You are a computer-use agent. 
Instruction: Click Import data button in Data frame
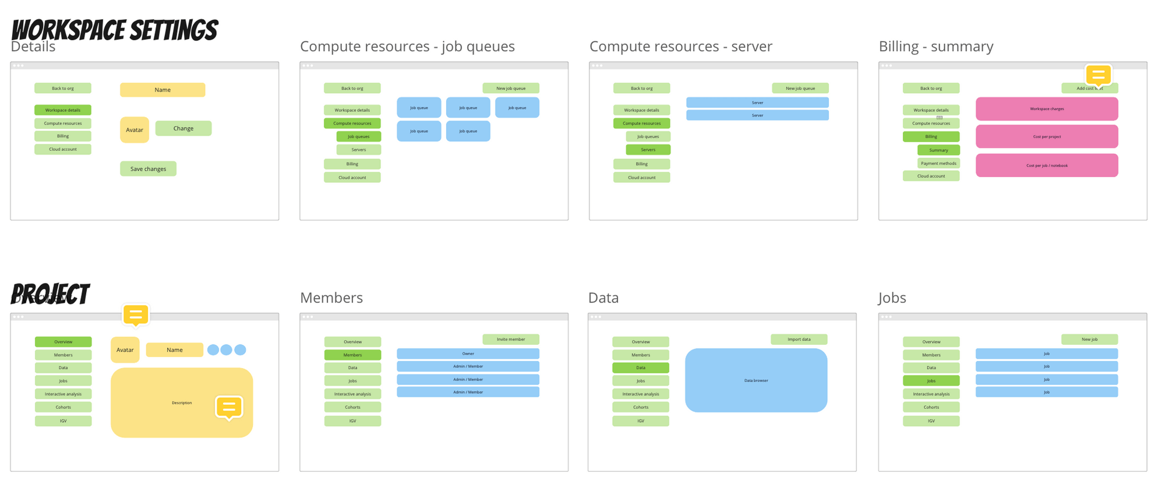pyautogui.click(x=799, y=340)
